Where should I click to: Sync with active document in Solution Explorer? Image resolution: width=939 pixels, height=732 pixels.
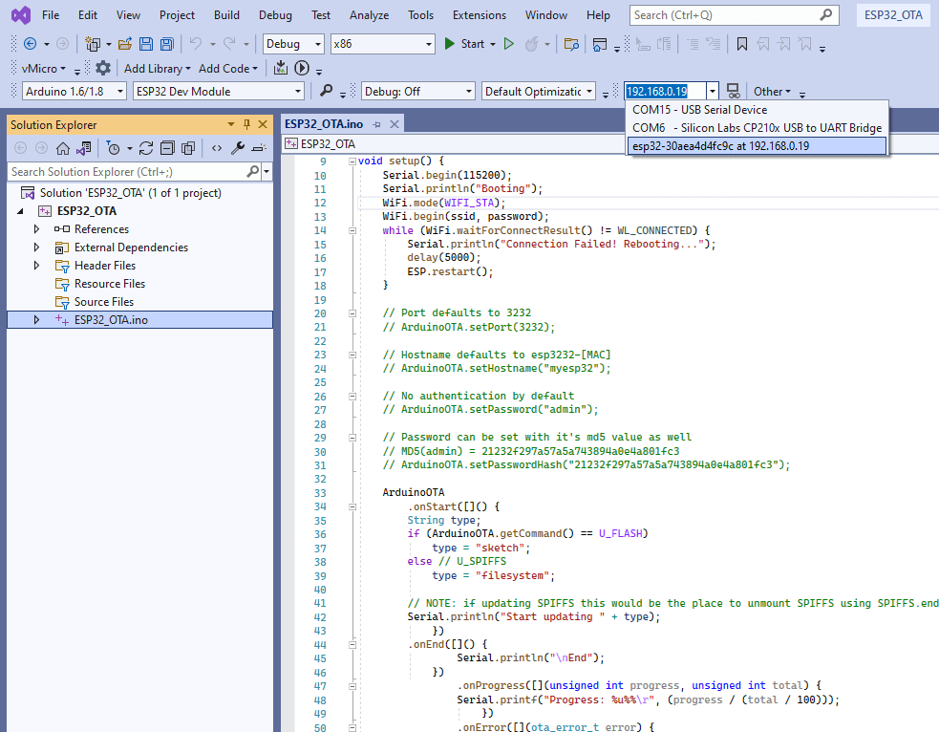(146, 148)
